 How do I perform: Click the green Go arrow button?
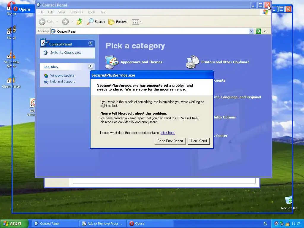click(259, 31)
